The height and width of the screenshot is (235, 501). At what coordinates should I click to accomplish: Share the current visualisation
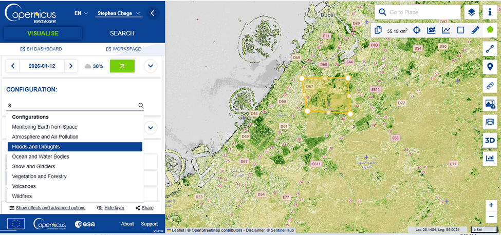click(144, 208)
